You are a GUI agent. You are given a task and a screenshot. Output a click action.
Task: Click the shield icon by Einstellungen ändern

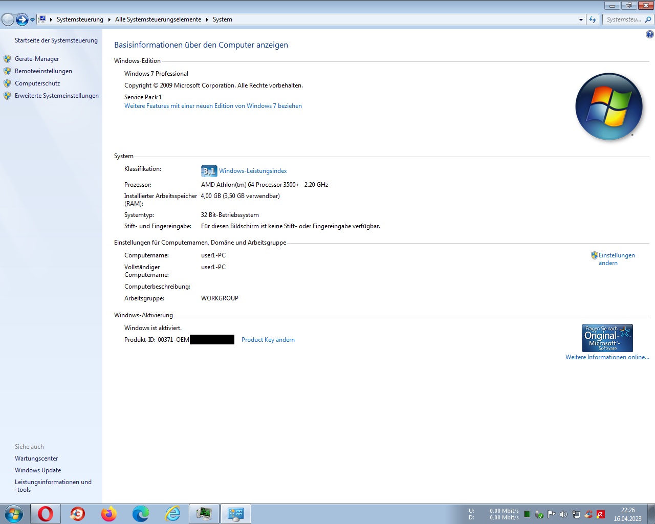594,255
